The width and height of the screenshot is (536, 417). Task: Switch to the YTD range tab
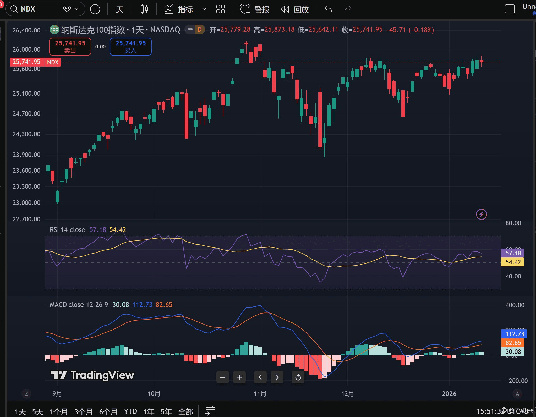tap(130, 411)
